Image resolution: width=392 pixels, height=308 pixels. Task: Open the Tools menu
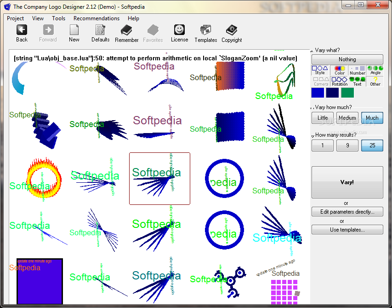tap(58, 18)
